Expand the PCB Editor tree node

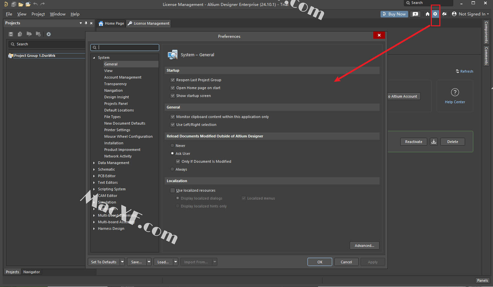pos(94,176)
